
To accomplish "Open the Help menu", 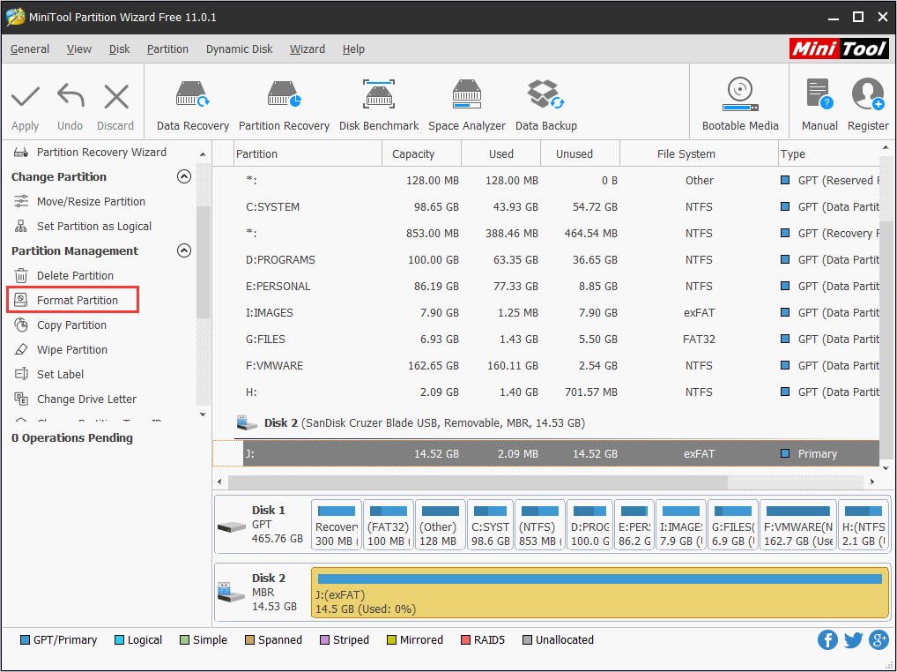I will pos(353,49).
